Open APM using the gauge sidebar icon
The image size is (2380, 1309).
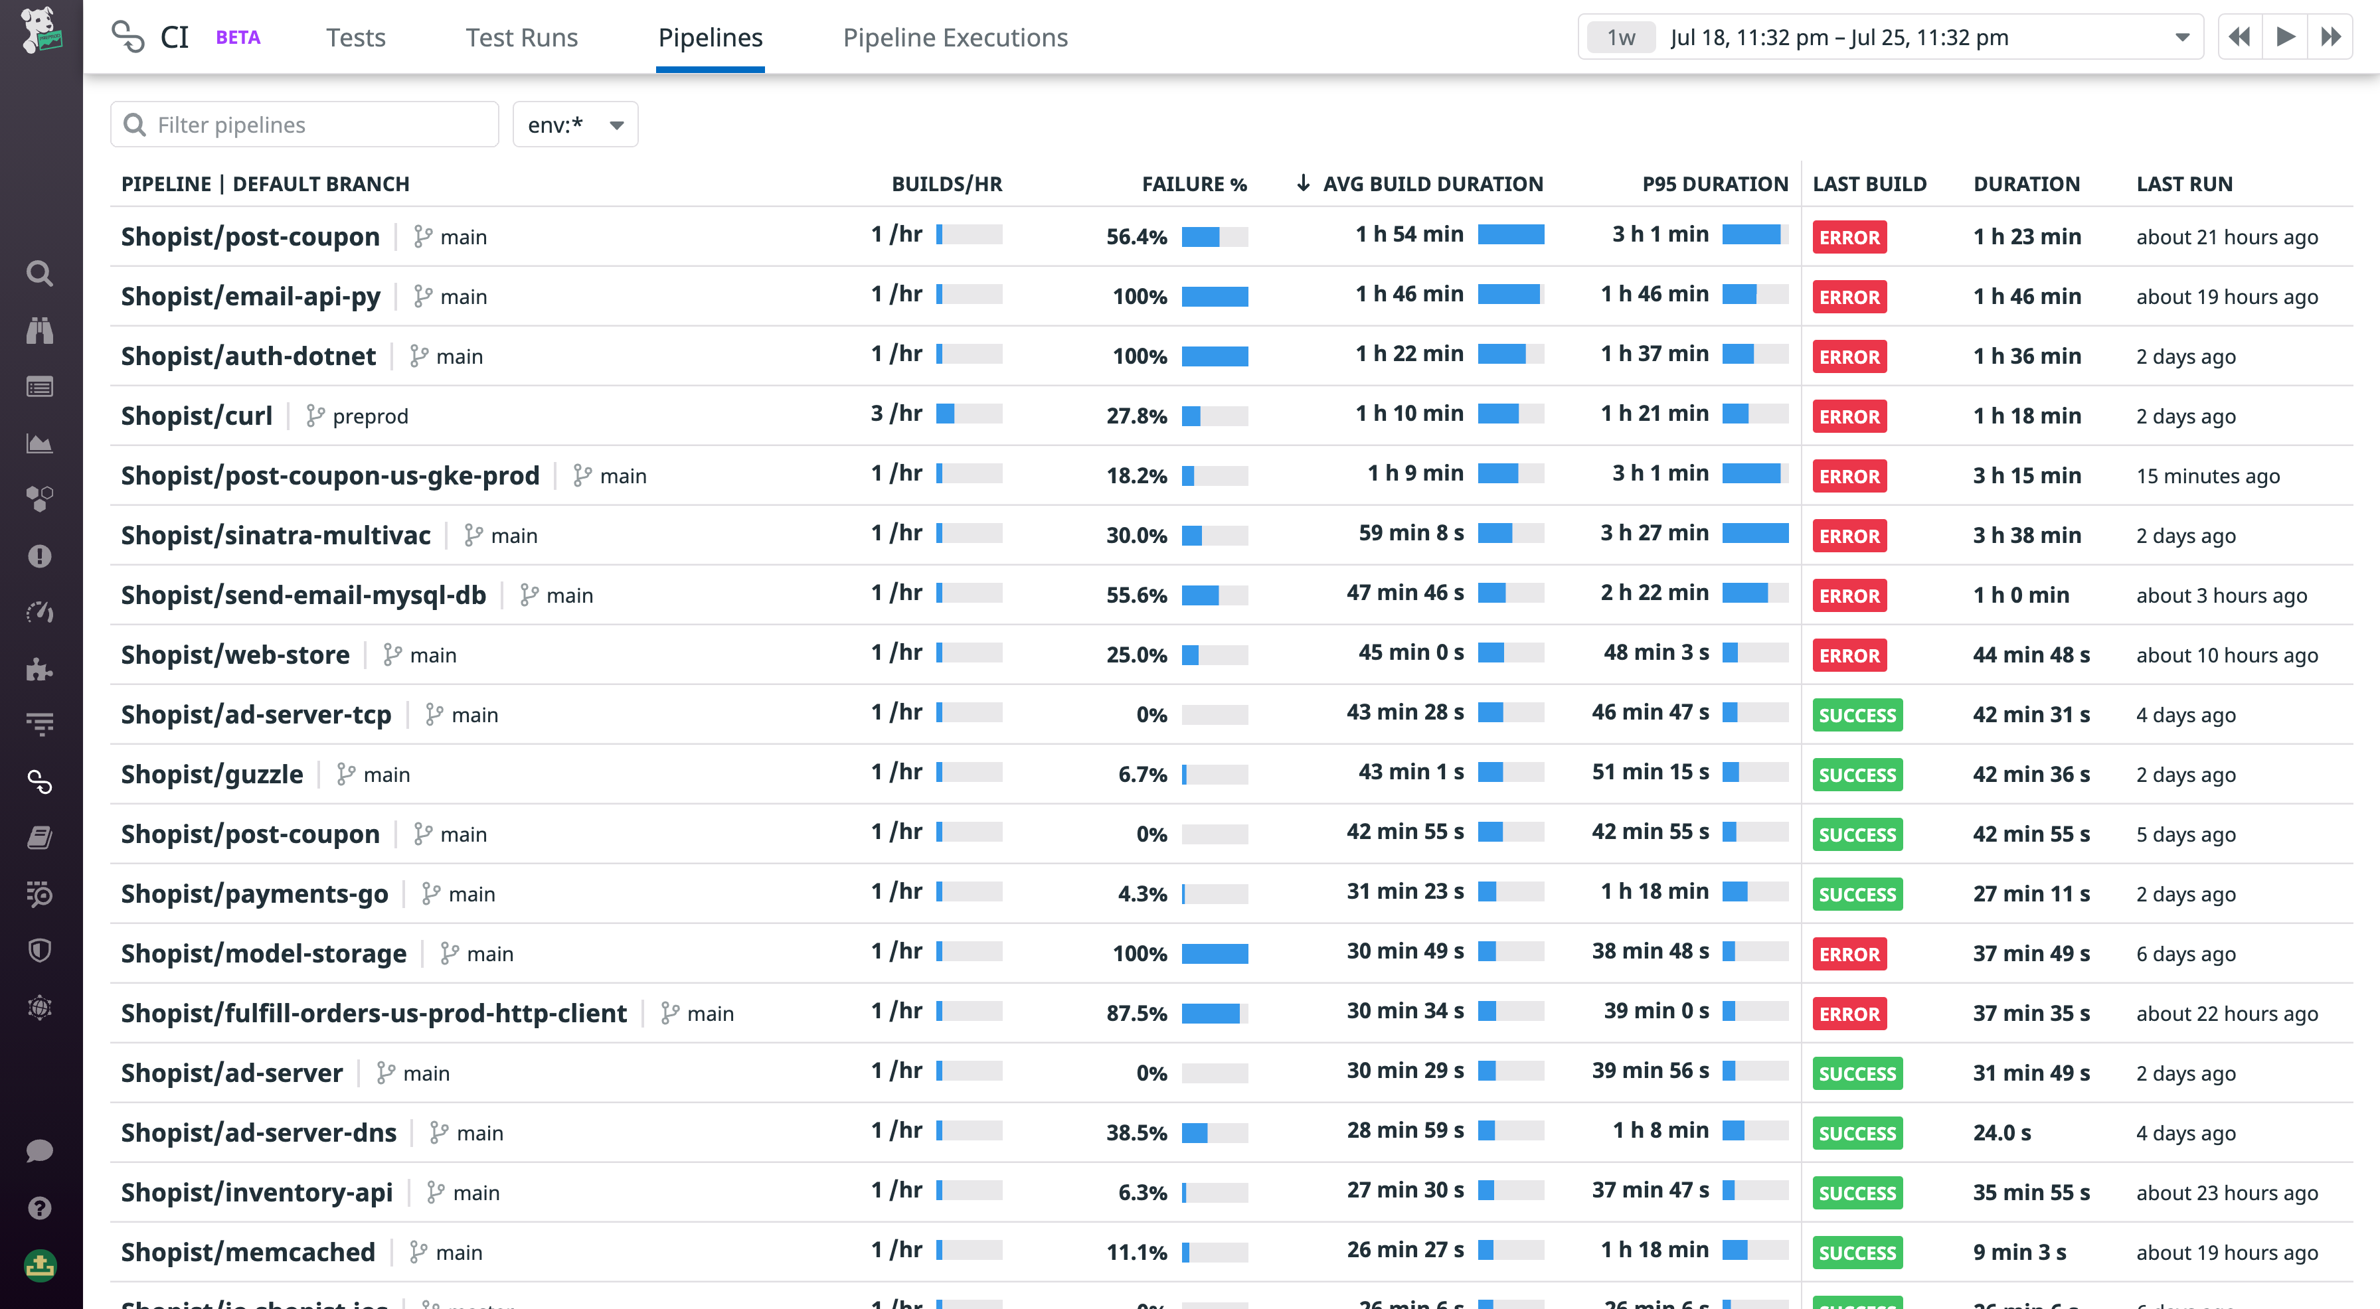41,611
